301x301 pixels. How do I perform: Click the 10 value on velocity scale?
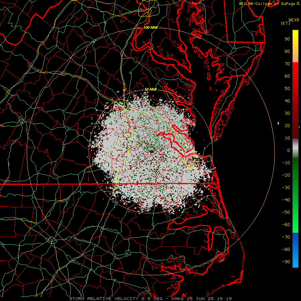[x=287, y=138]
